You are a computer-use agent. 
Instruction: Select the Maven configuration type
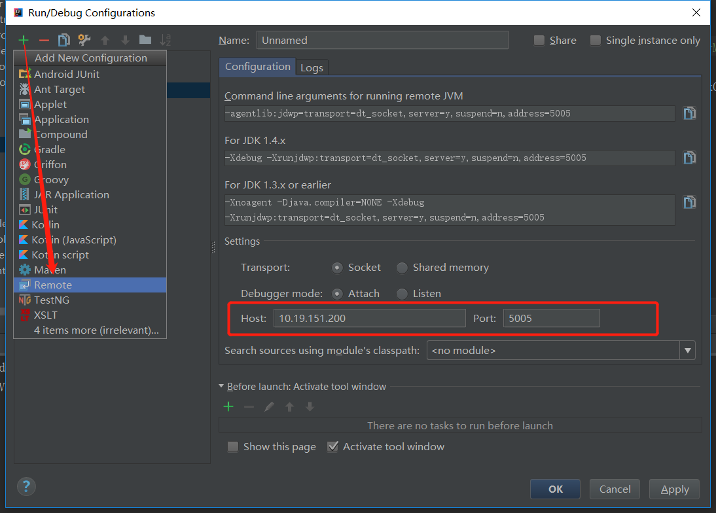tap(48, 270)
